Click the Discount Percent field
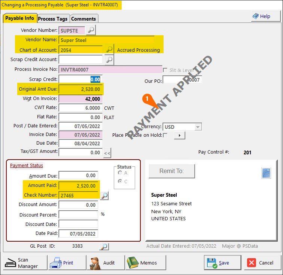Screen dimensions: 283x275 tap(78, 214)
